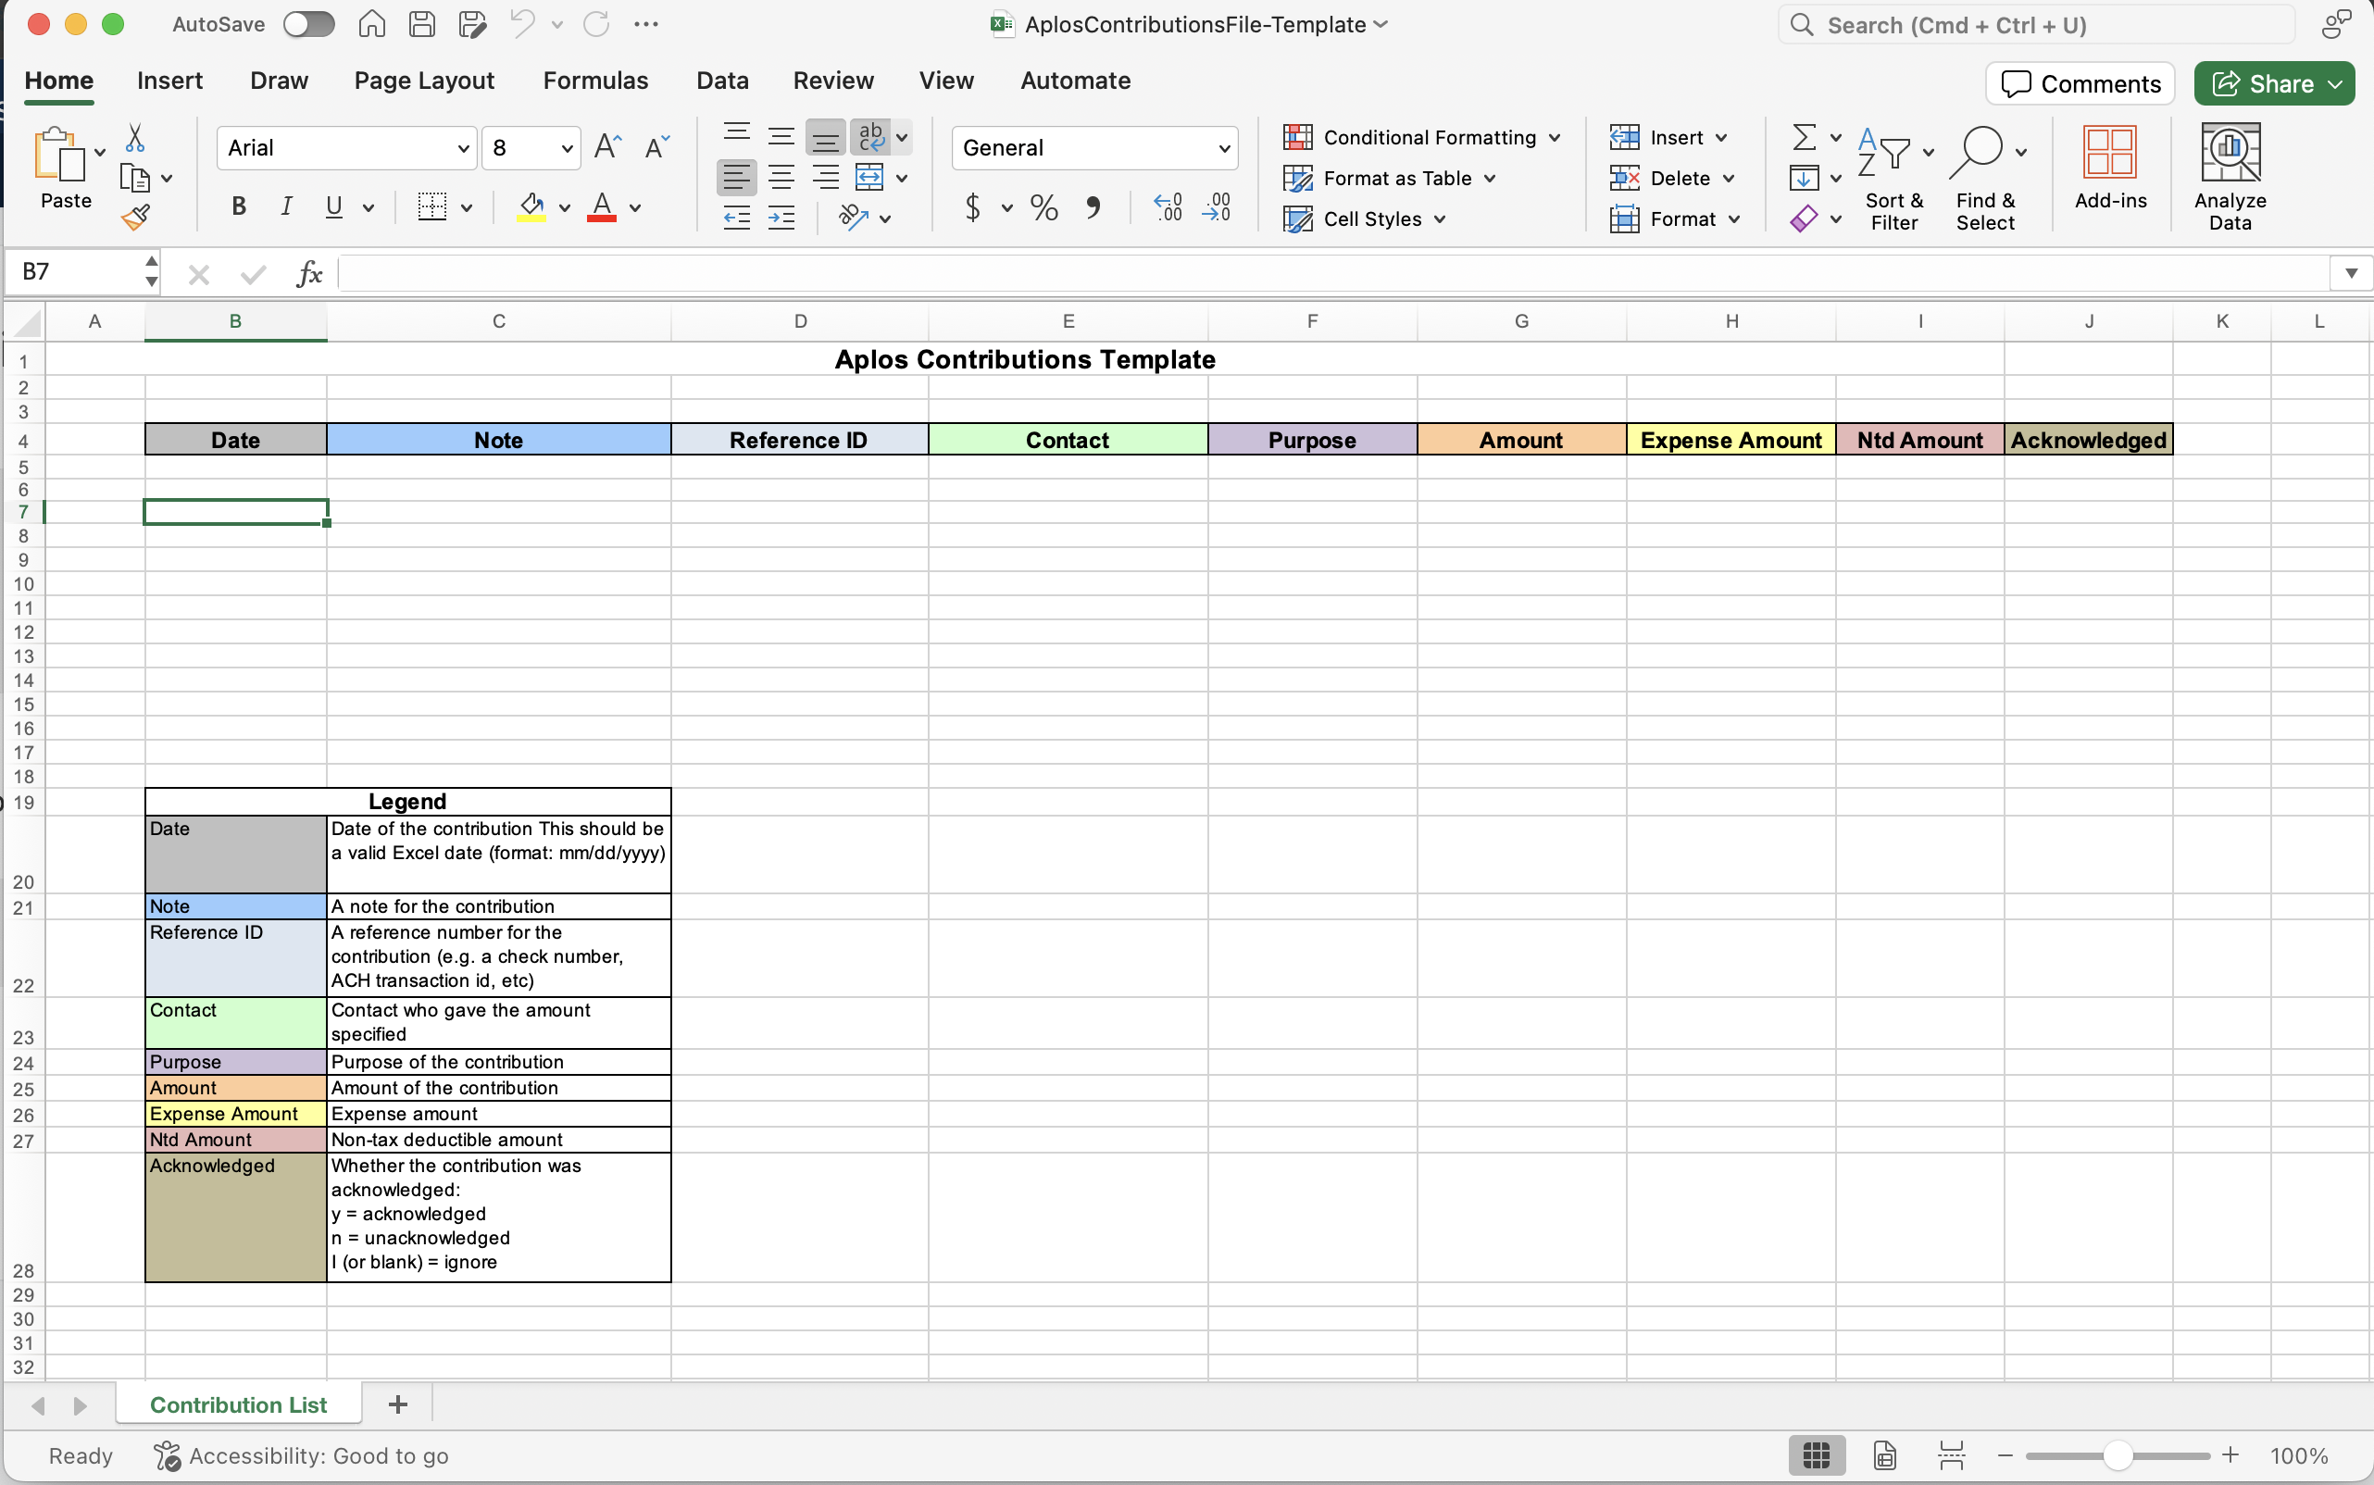Click the Format Painter brush icon

coord(135,217)
